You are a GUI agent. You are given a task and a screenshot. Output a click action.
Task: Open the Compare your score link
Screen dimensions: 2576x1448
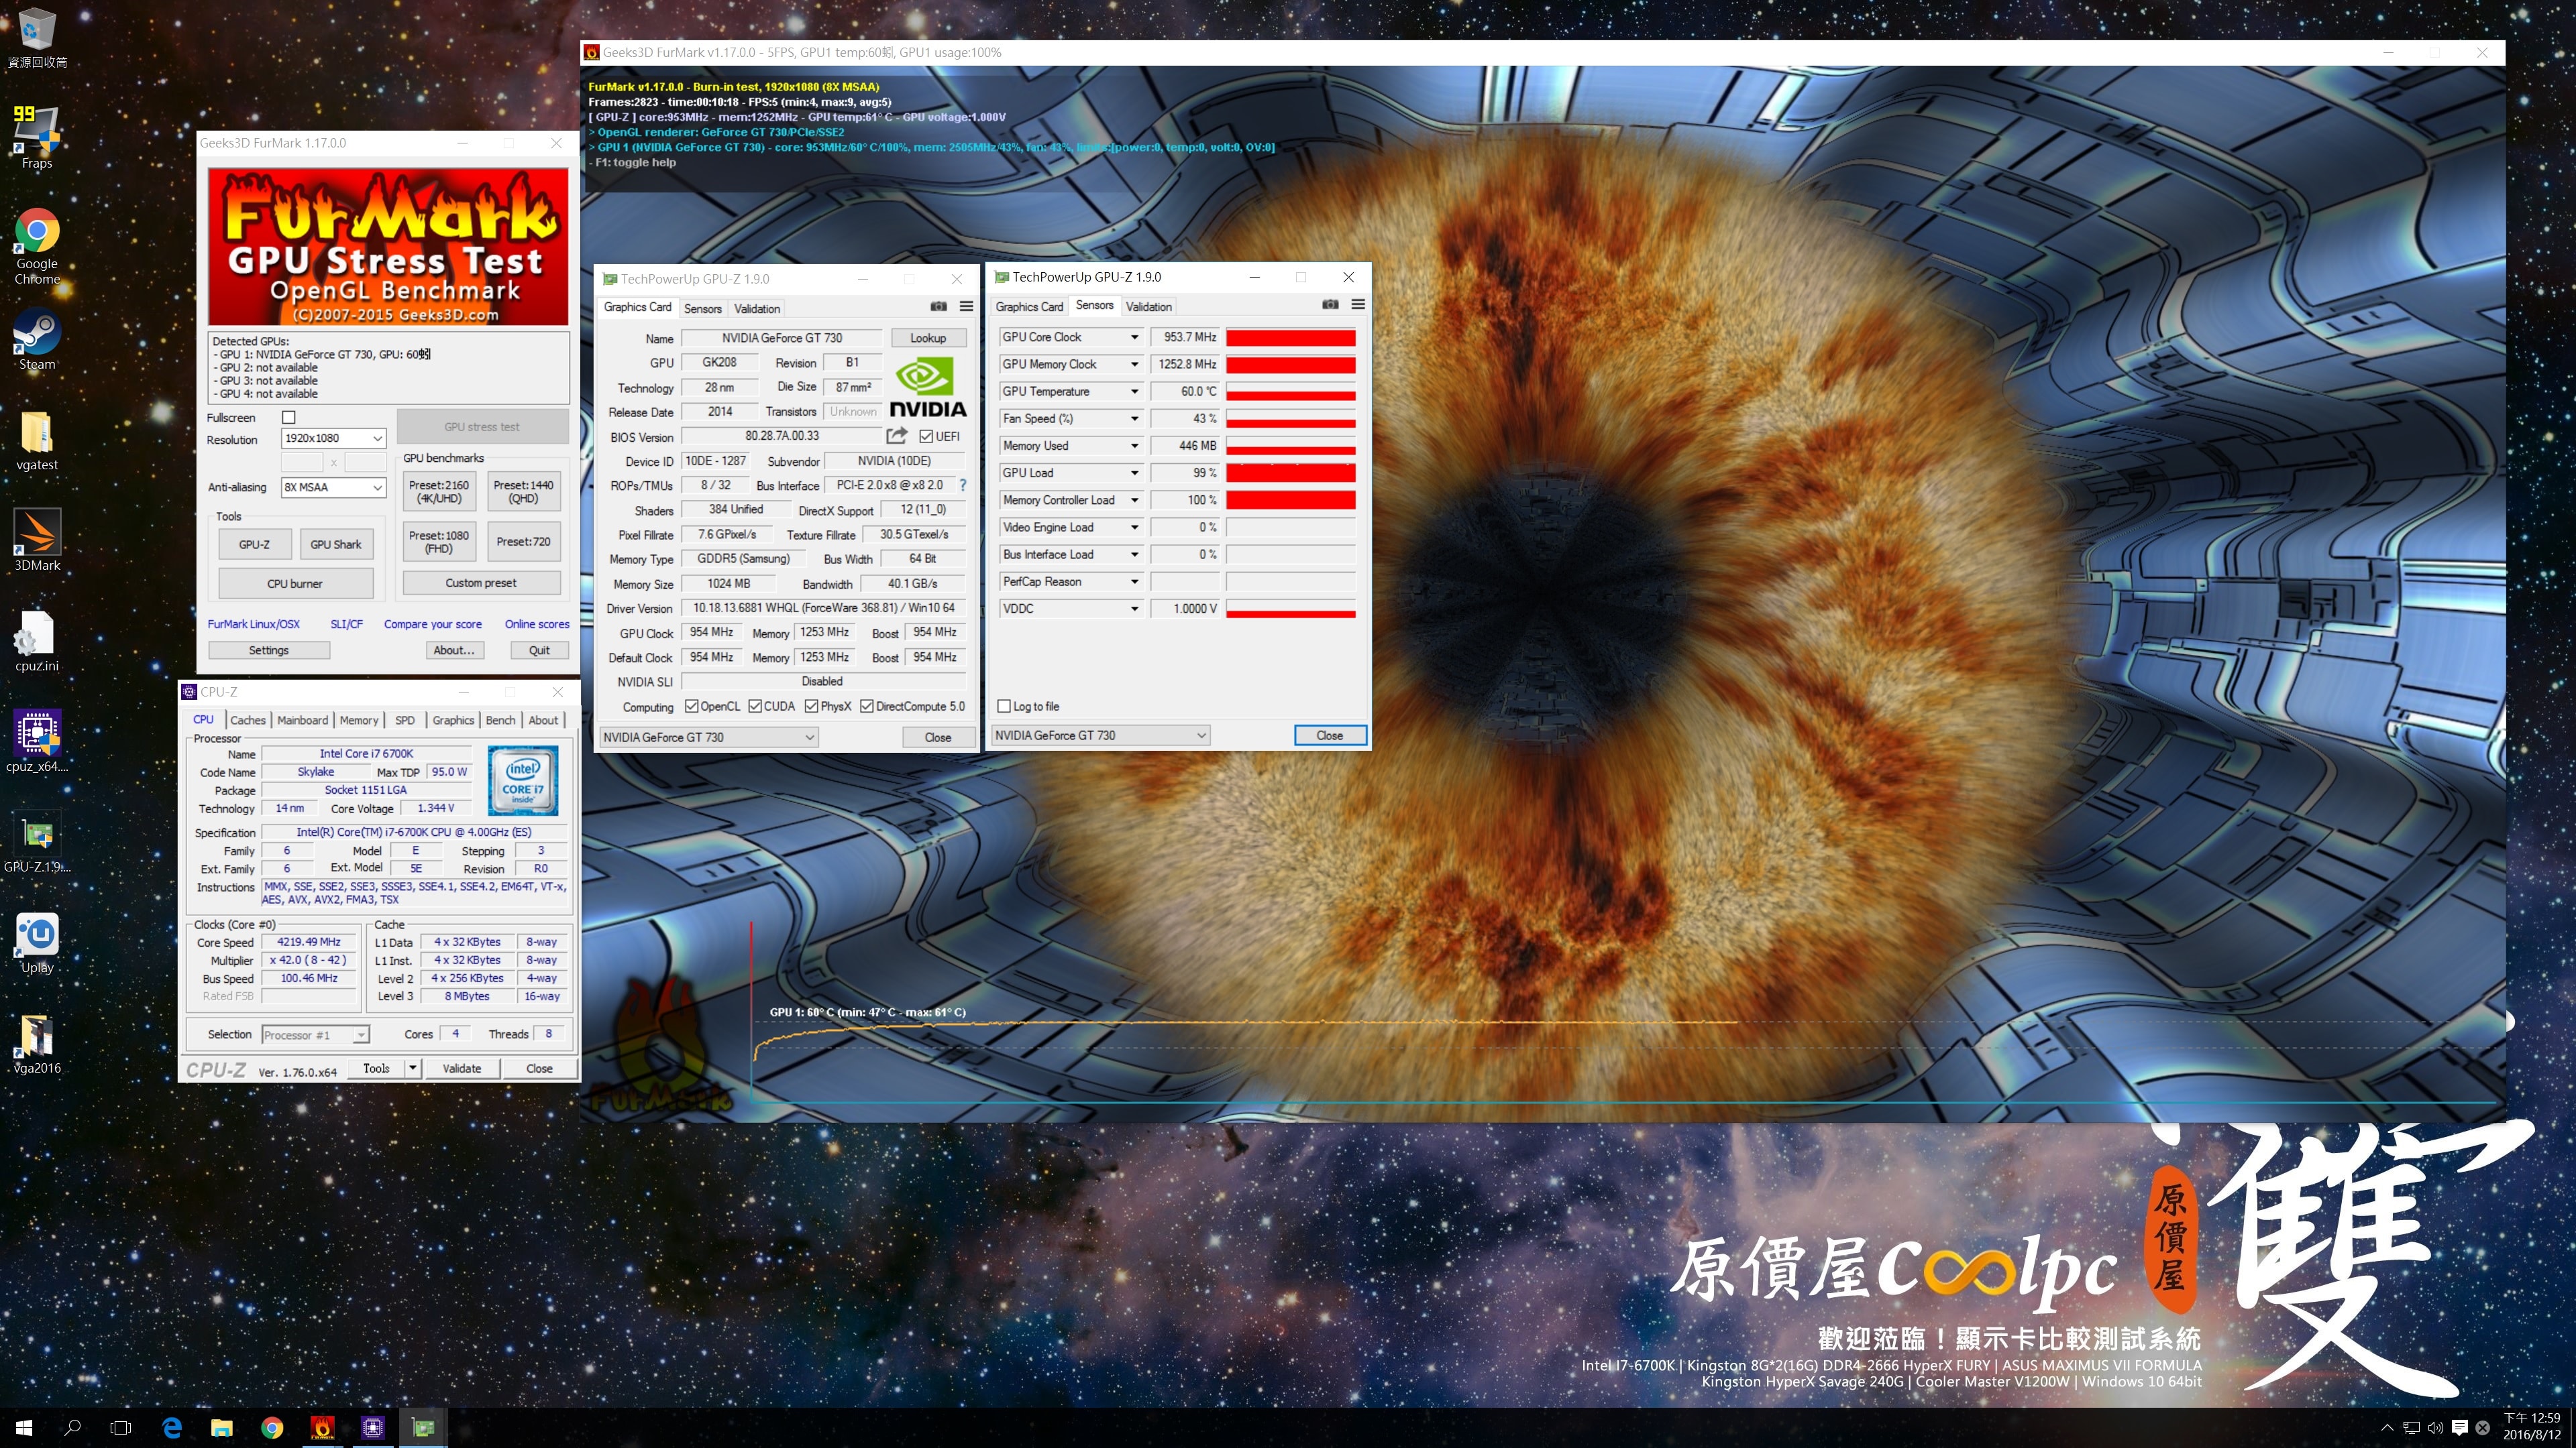tap(432, 623)
